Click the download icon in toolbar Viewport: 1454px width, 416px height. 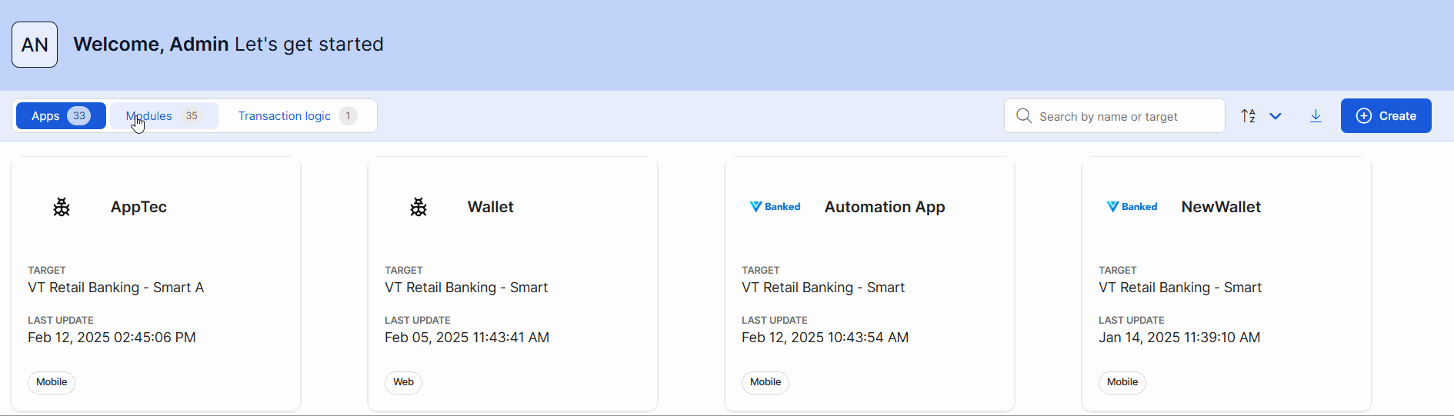[1316, 116]
